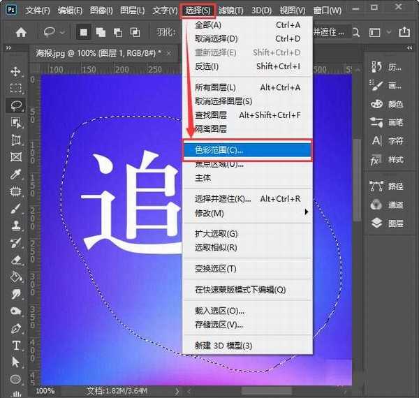419x398 pixels.
Task: Open the 滤镜(T) menu
Action: pos(230,10)
